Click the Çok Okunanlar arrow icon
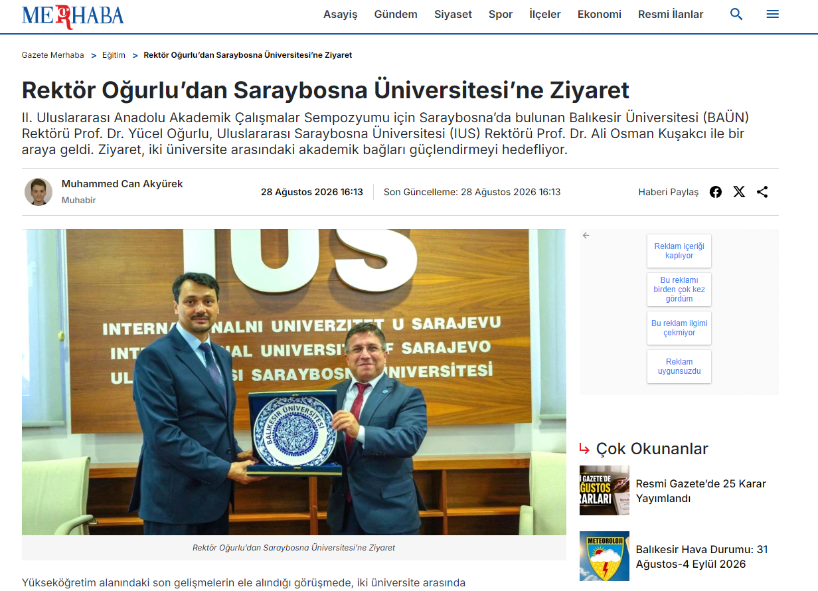Image resolution: width=818 pixels, height=591 pixels. click(x=584, y=449)
